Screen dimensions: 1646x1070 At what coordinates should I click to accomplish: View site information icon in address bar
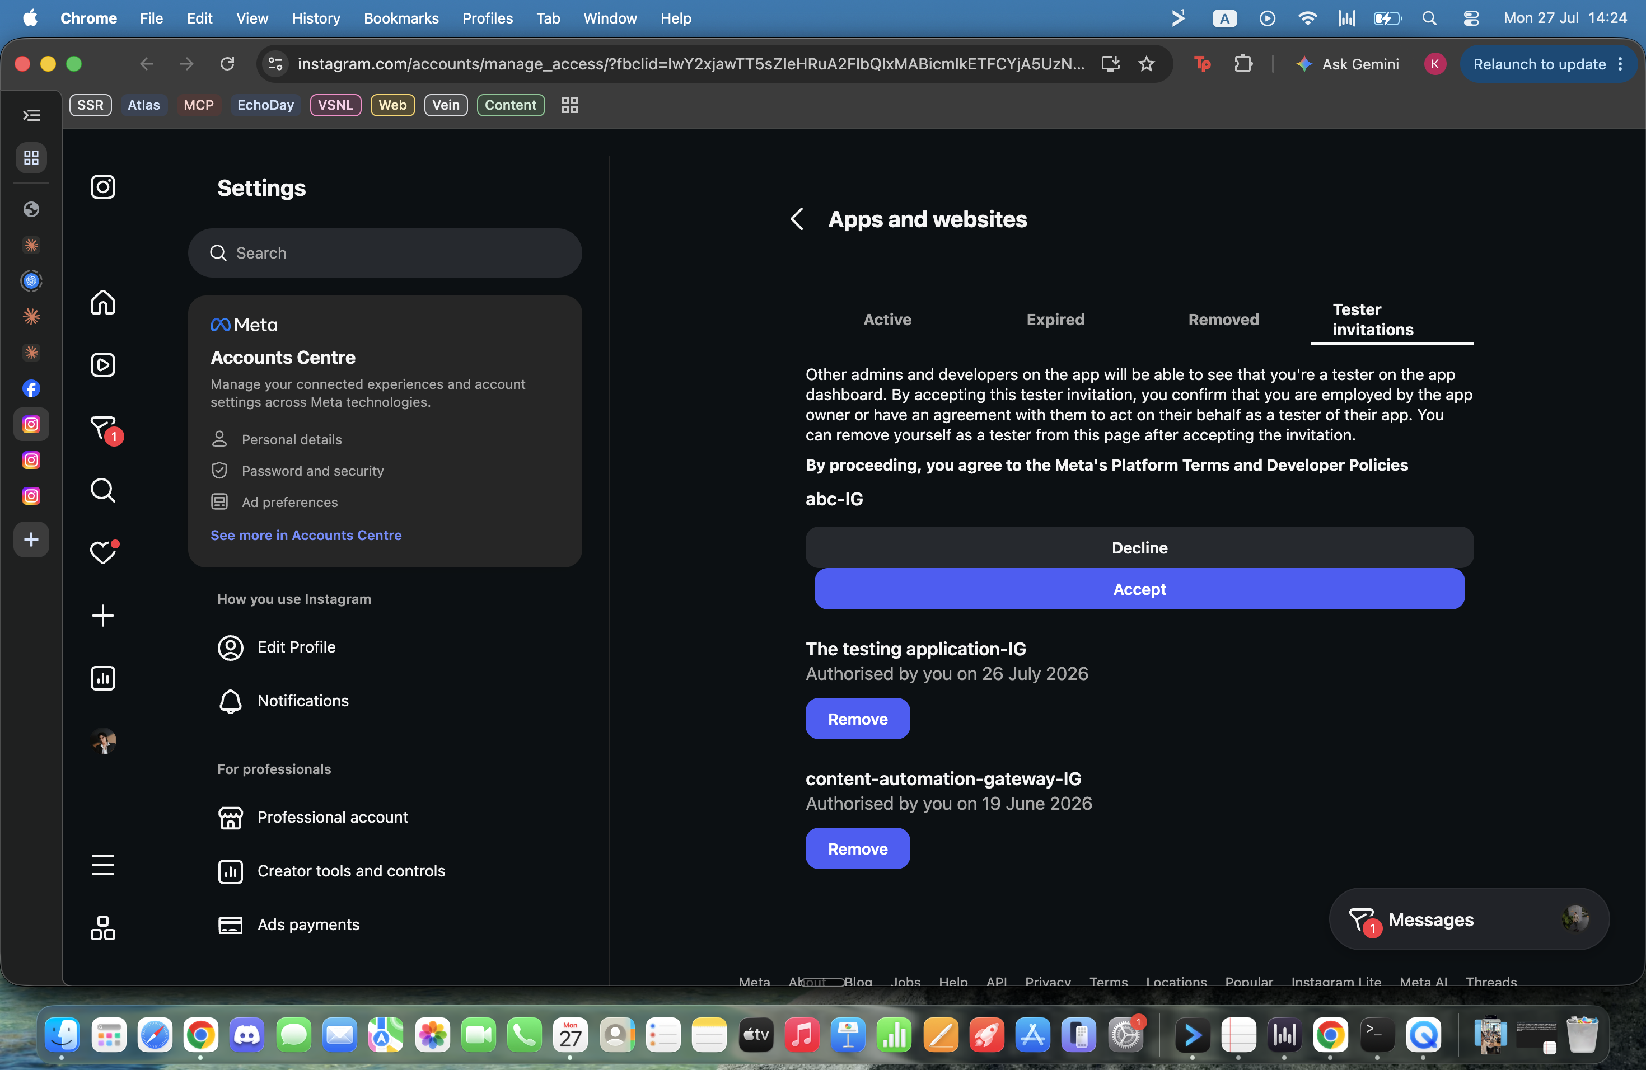(275, 64)
